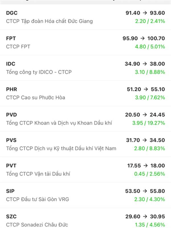Select CTCP Sonadezi Châu Đức
Viewport: 171px width, 228px height.
point(37,225)
